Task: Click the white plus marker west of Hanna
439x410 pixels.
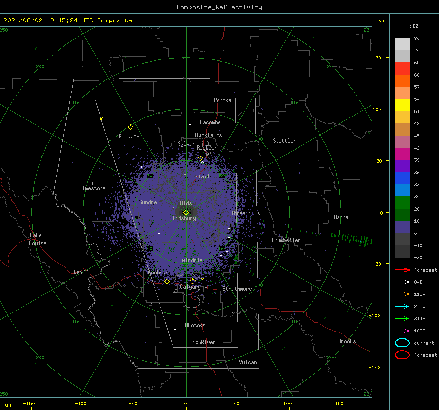Action: (x=276, y=196)
